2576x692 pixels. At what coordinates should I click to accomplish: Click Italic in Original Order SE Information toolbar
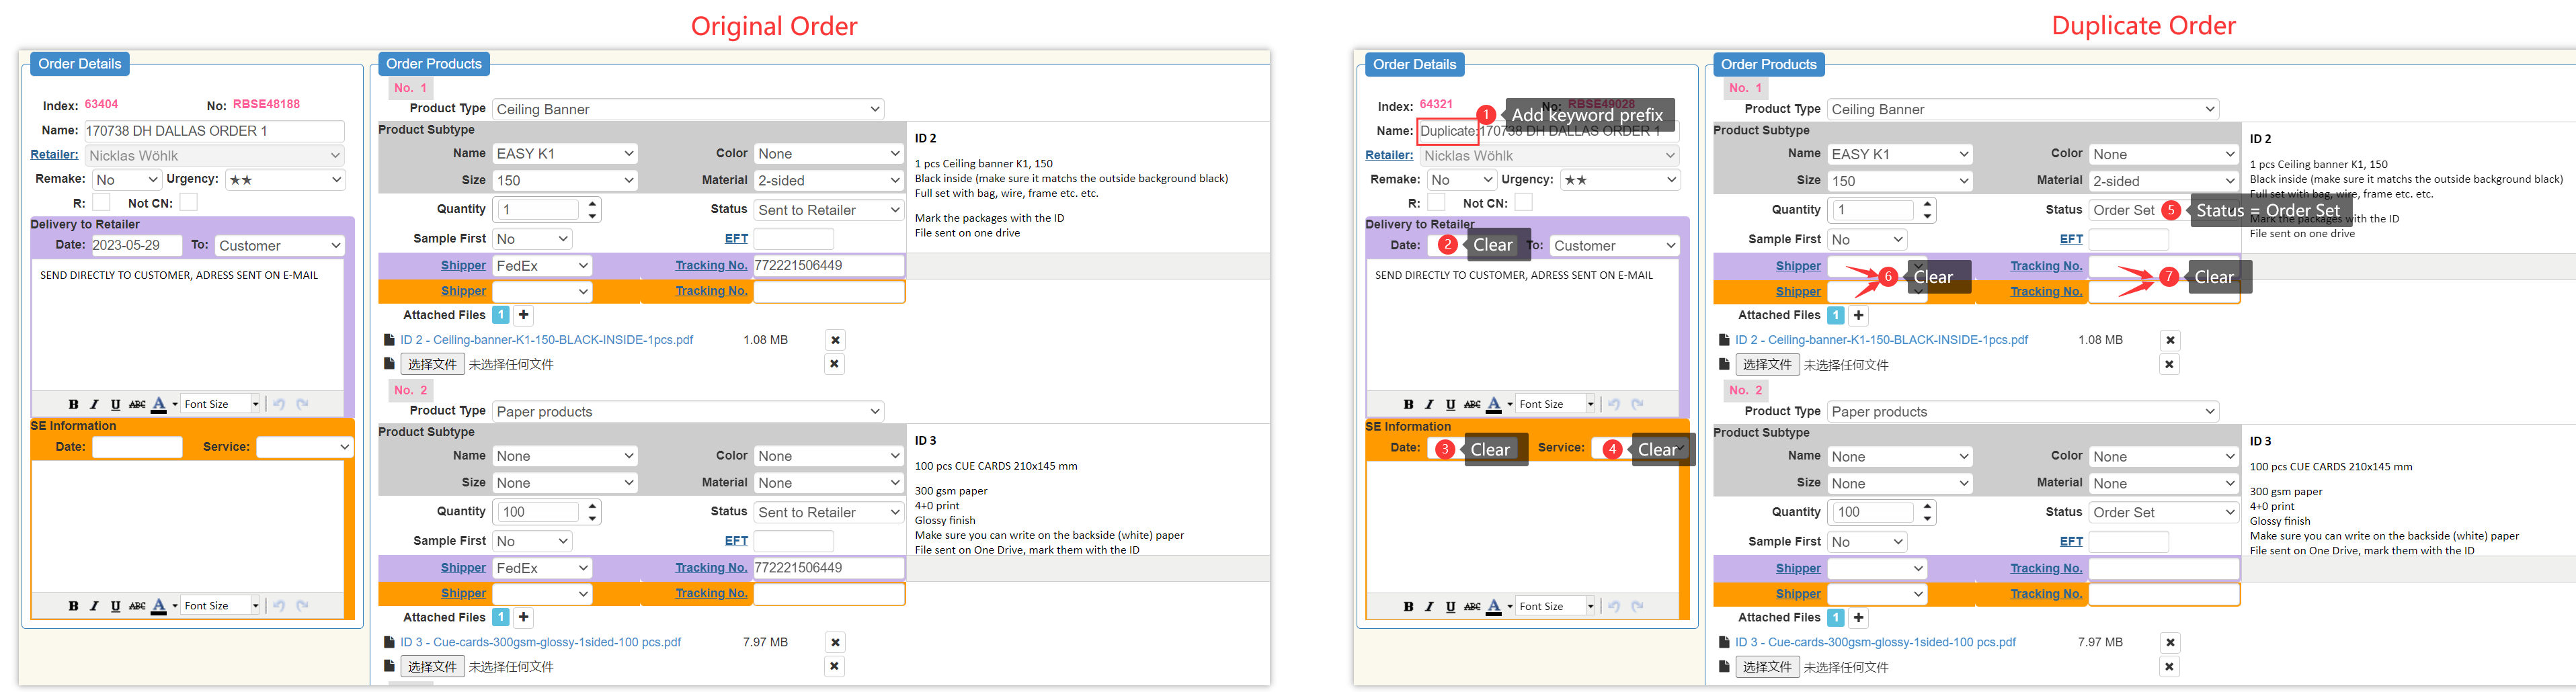(94, 606)
